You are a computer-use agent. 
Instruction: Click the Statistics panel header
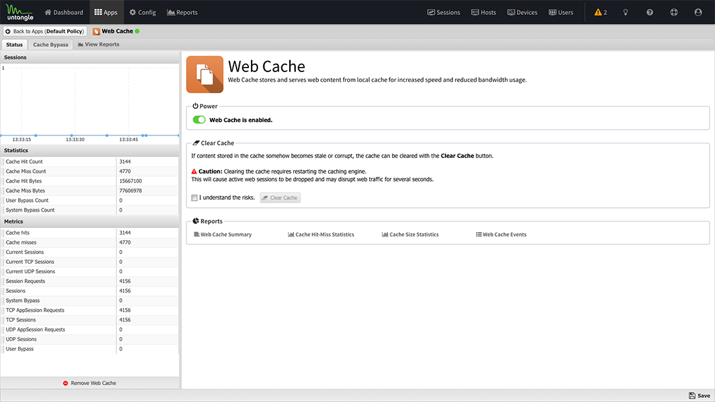click(x=90, y=151)
